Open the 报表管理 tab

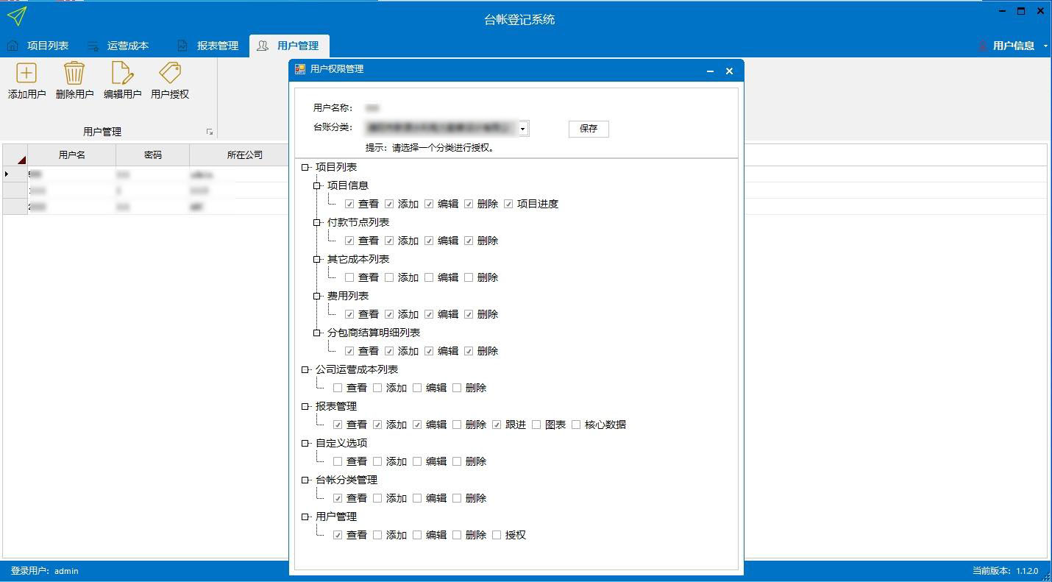(207, 46)
